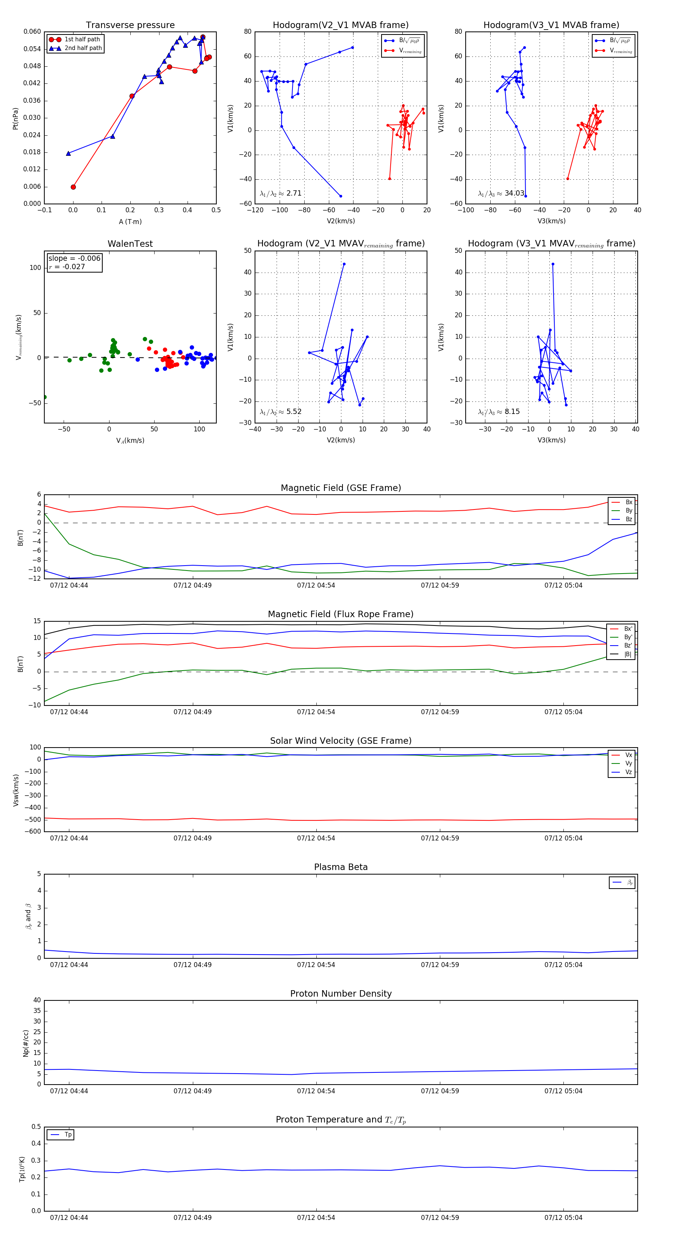Click '07/12 04:54' tick under Proton Number Density
Viewport: 682px width, 1251px height.
(316, 1091)
